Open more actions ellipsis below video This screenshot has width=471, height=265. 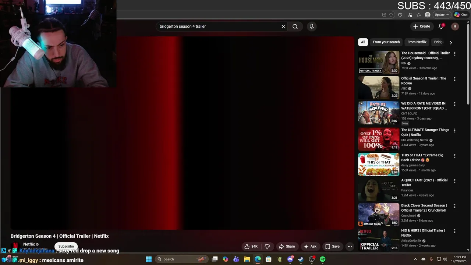click(350, 247)
